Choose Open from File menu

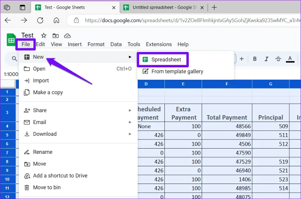tap(78, 69)
